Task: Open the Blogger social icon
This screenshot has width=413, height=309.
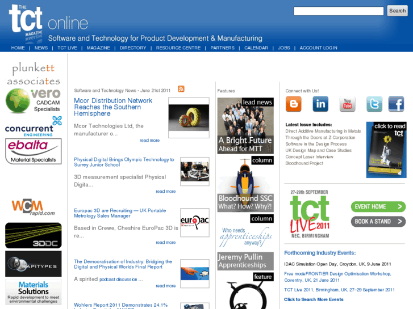Action: pos(294,104)
